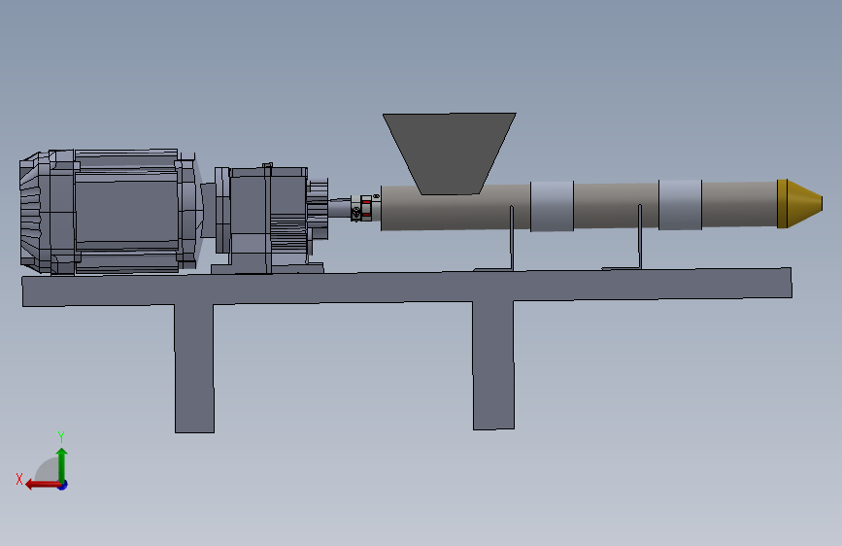The image size is (842, 546).
Task: Select the gearbox mounting foot on the frame
Action: (267, 268)
